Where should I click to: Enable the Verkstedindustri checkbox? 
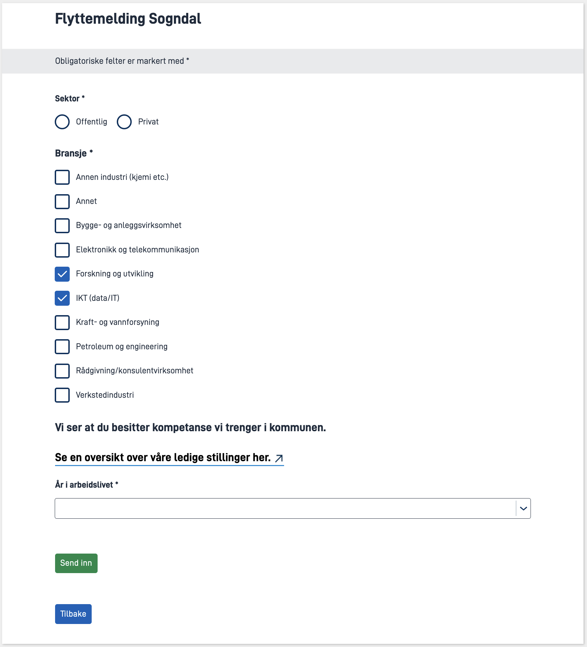tap(62, 395)
